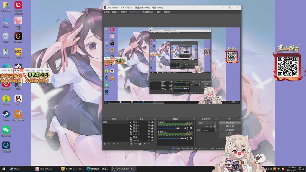Mute the desktop audio speaker icon

pyautogui.click(x=187, y=128)
